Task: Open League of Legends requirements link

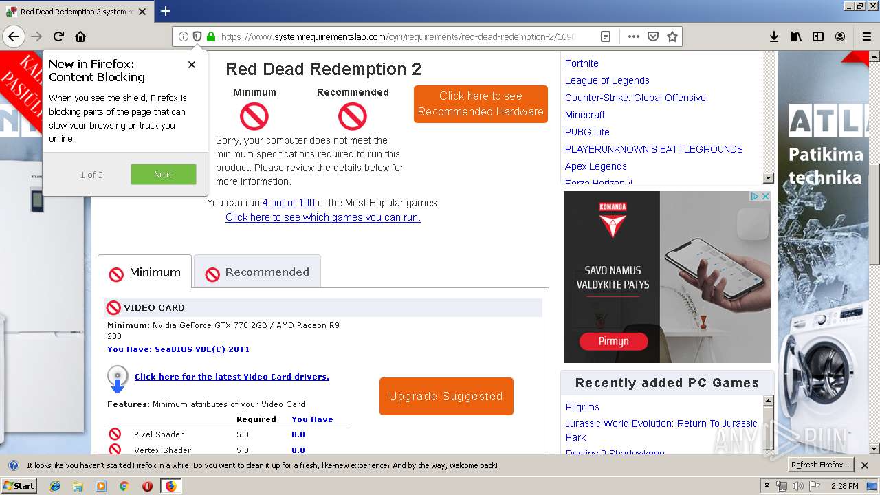Action: pyautogui.click(x=607, y=80)
